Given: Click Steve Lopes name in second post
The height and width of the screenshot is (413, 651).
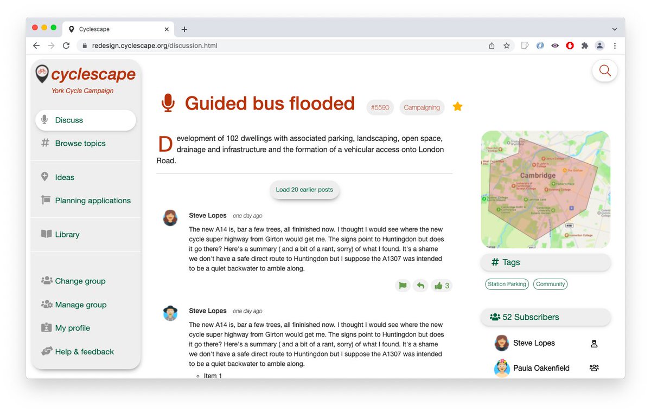Looking at the screenshot, I should (x=208, y=311).
